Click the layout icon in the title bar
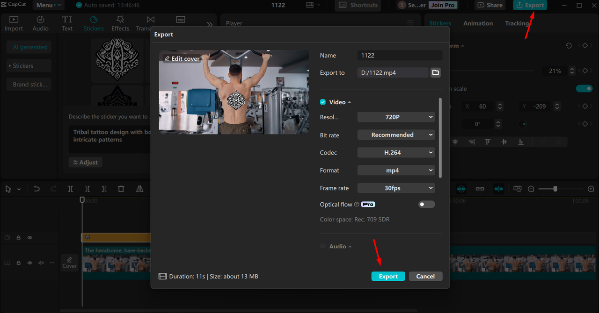 pos(310,5)
